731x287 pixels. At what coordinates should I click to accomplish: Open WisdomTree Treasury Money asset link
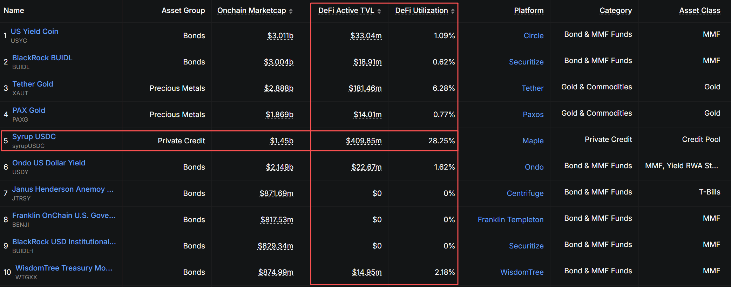point(64,268)
